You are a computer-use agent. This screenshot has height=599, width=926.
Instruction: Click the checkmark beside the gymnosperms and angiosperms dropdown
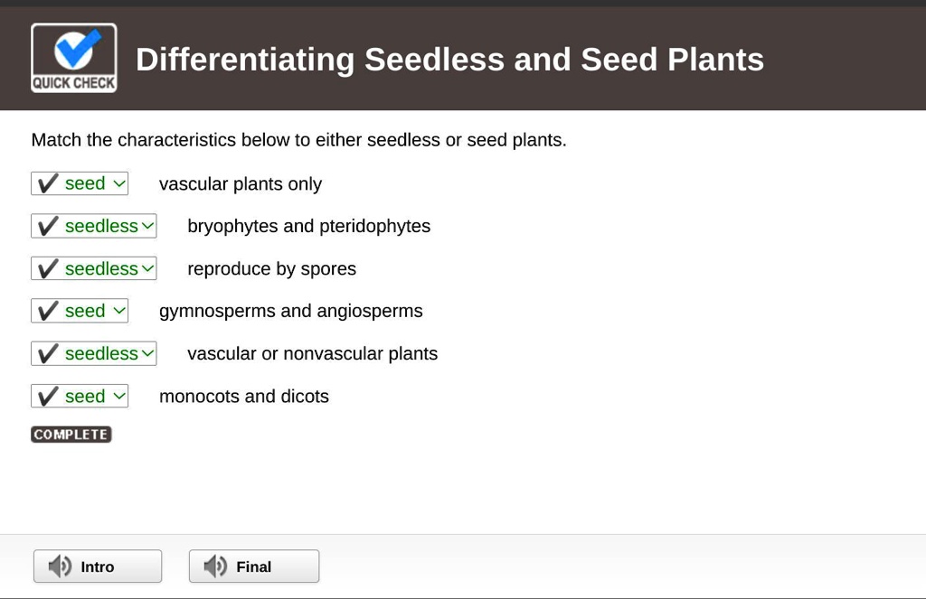pos(45,311)
